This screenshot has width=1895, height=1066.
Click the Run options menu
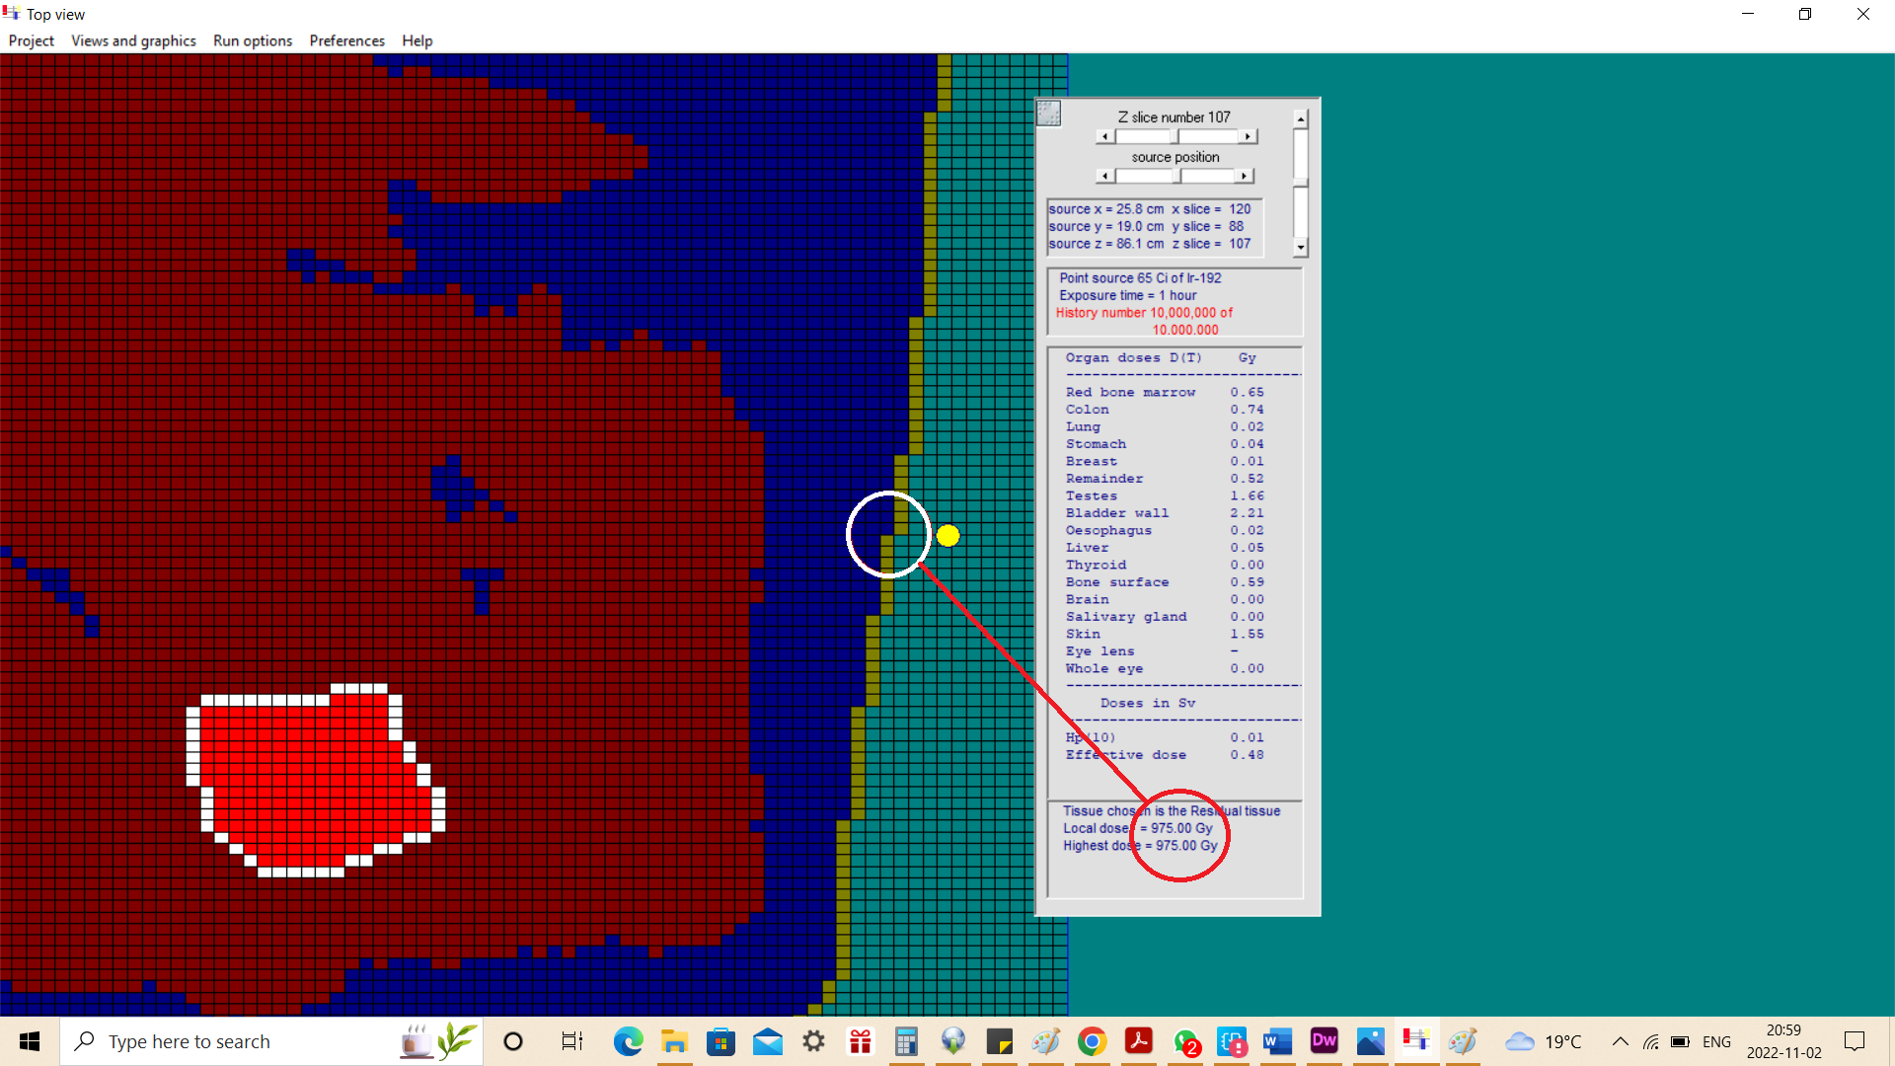tap(252, 40)
